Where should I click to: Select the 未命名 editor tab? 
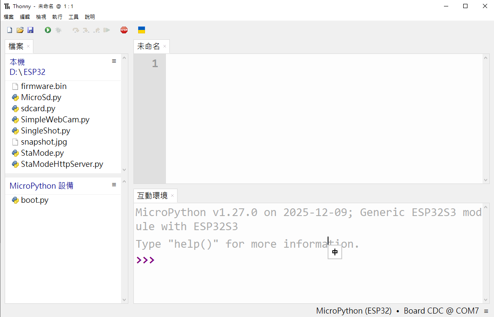click(148, 46)
